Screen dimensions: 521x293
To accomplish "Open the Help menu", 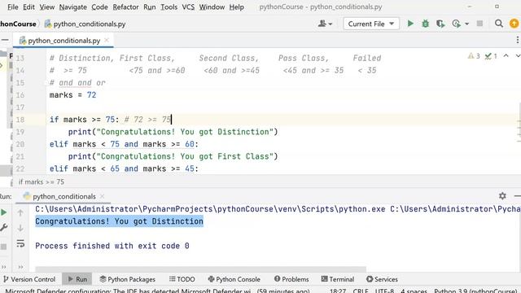I will [236, 7].
